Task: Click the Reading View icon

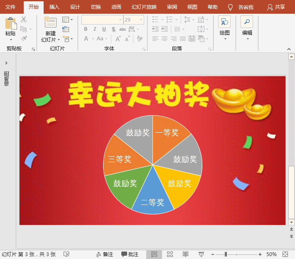Action: click(185, 254)
